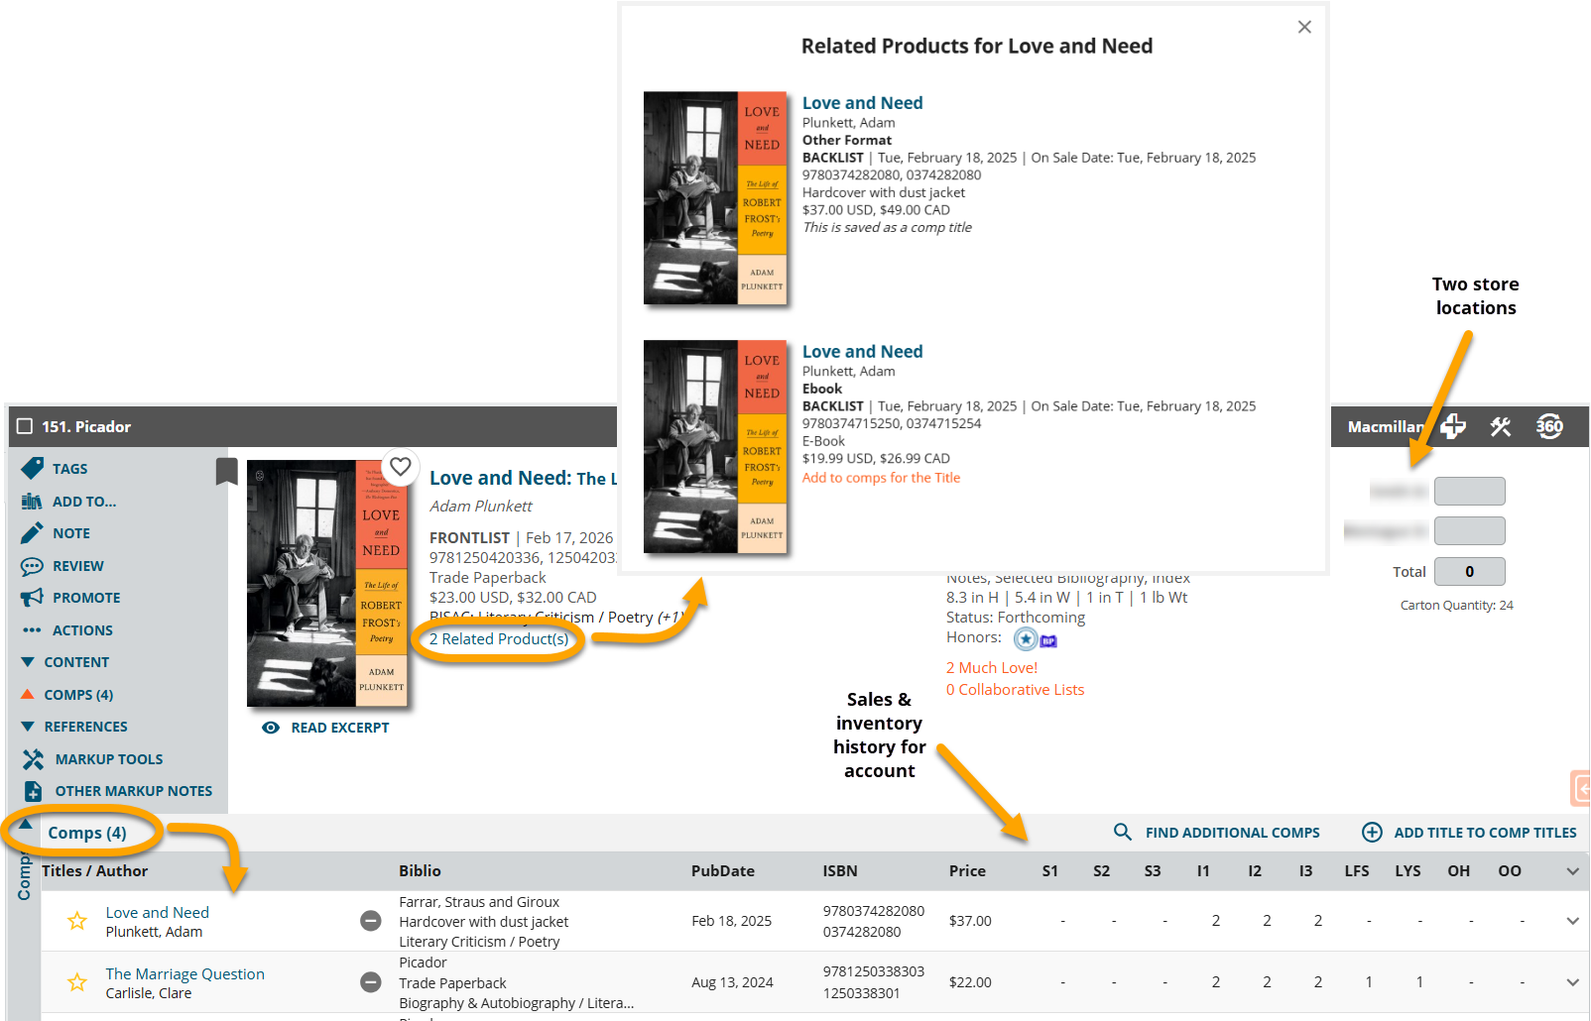Screen dimensions: 1591x1021
Task: Open the 2 Related Product(s) link
Action: pyautogui.click(x=499, y=639)
